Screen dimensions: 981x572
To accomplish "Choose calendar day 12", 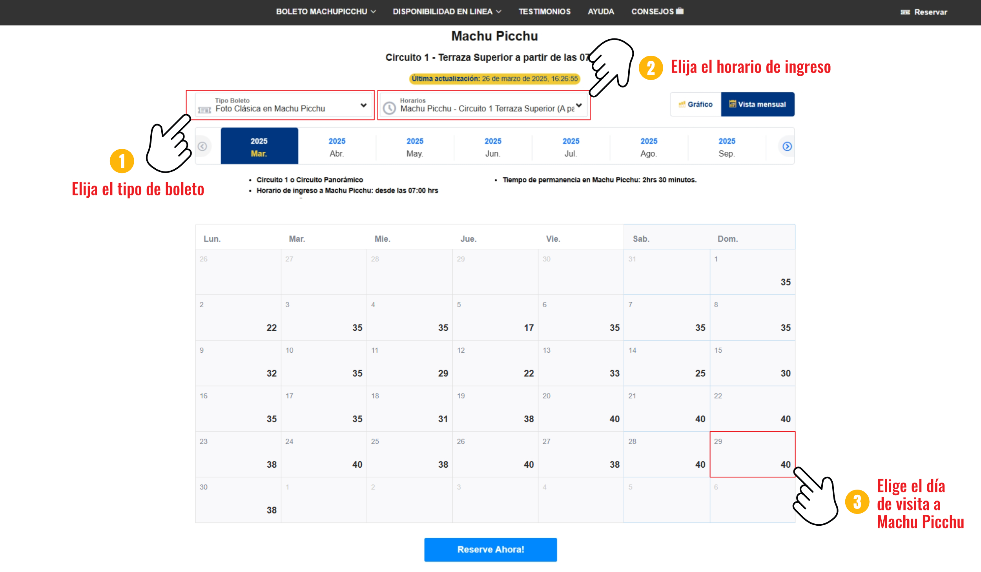I will click(495, 363).
